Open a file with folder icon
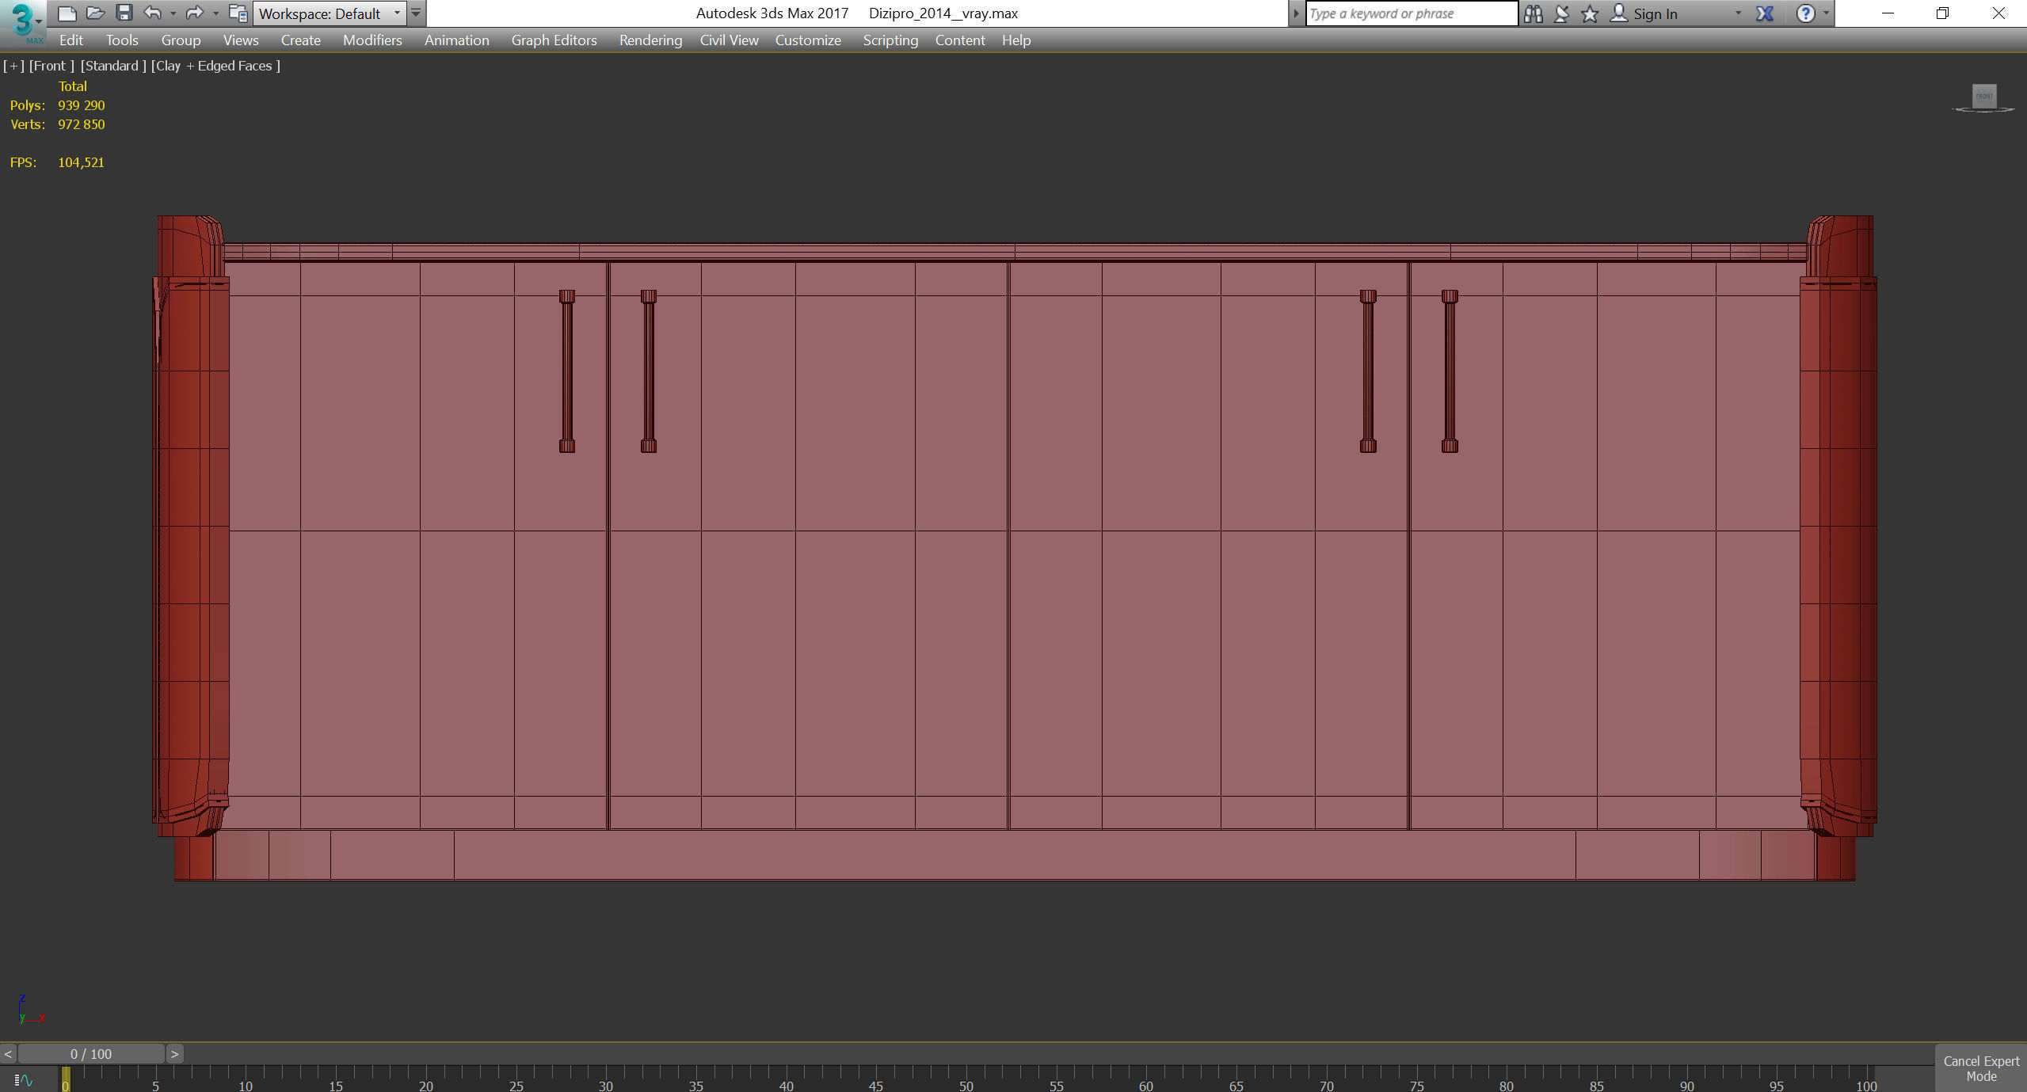The image size is (2027, 1092). (95, 13)
